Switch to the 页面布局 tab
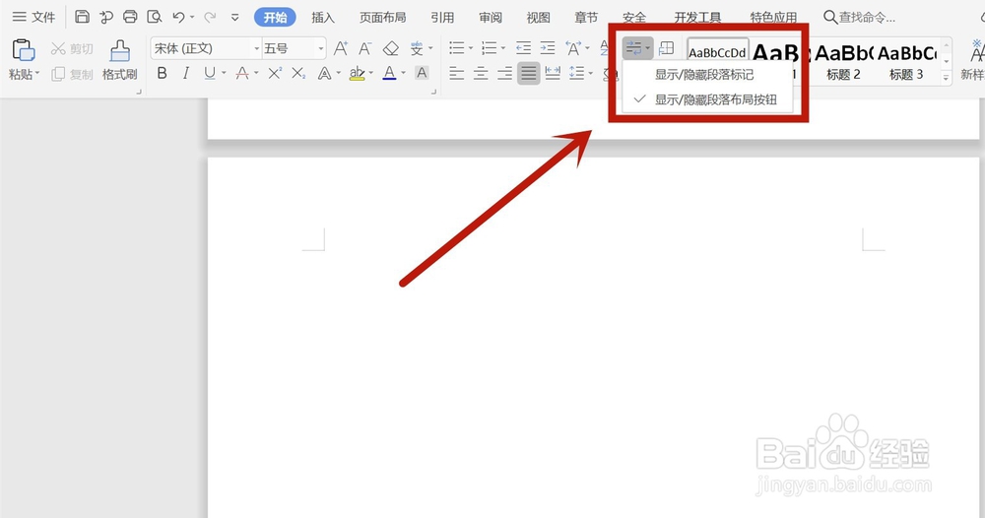Screen dimensions: 985x518 (382, 18)
